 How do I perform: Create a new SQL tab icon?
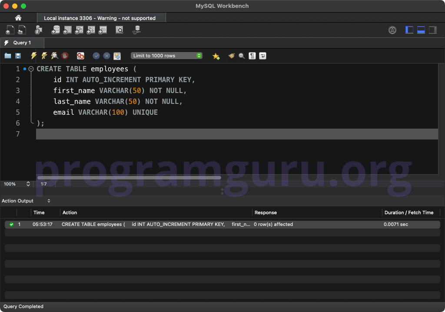pyautogui.click(x=10, y=30)
